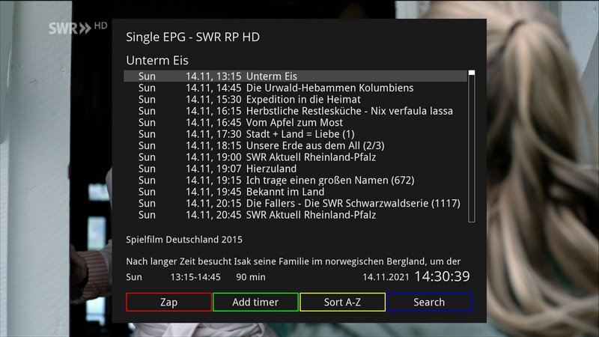This screenshot has height=337, width=599.
Task: Click the green Add timer button
Action: [255, 303]
